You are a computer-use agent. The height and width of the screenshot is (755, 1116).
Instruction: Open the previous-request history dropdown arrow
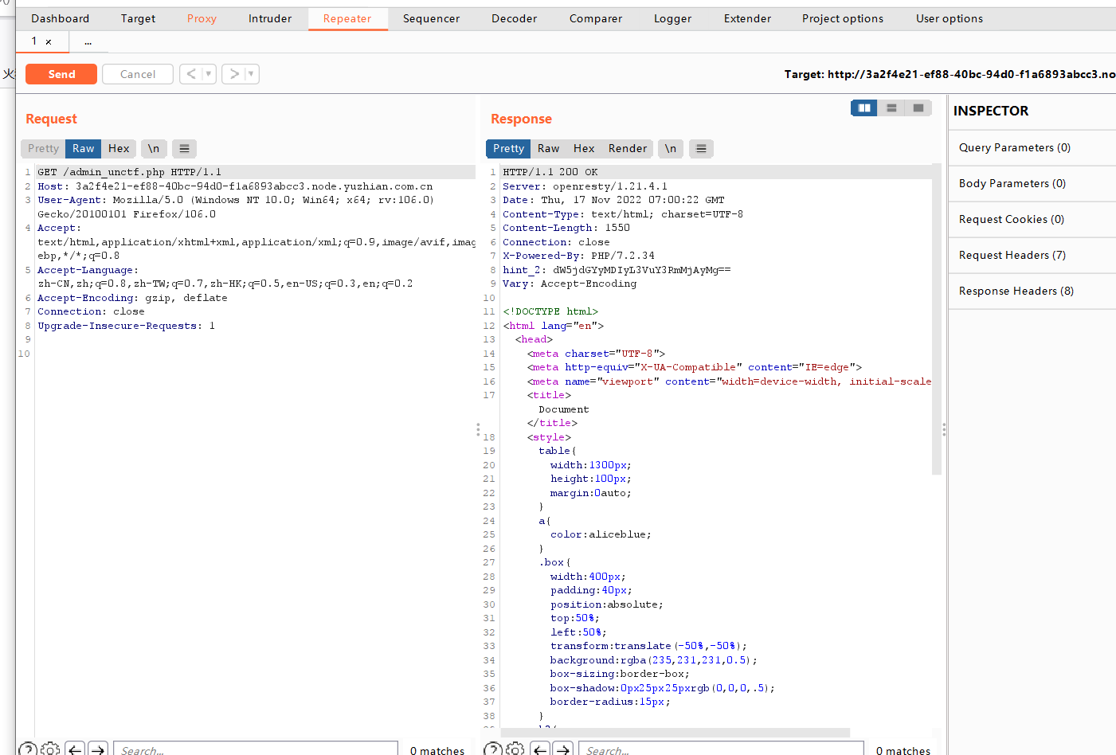(209, 74)
